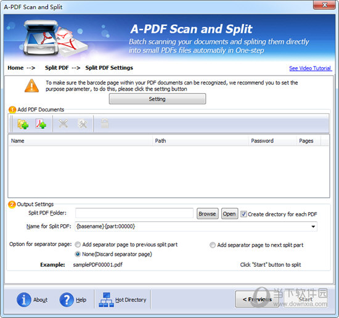Viewport: 339px width, 318px height.
Task: Click the Output Settings section label
Action: (35, 204)
